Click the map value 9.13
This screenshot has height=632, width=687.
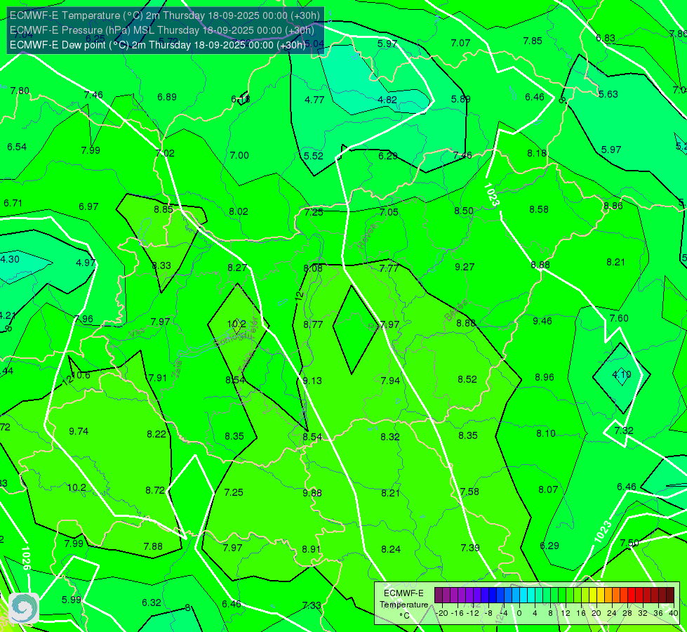312,381
